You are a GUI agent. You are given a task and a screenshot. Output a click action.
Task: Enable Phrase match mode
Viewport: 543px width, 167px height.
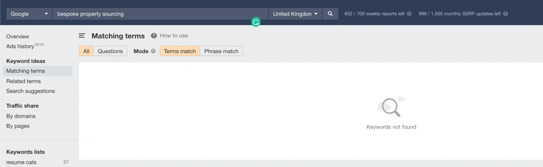point(221,51)
